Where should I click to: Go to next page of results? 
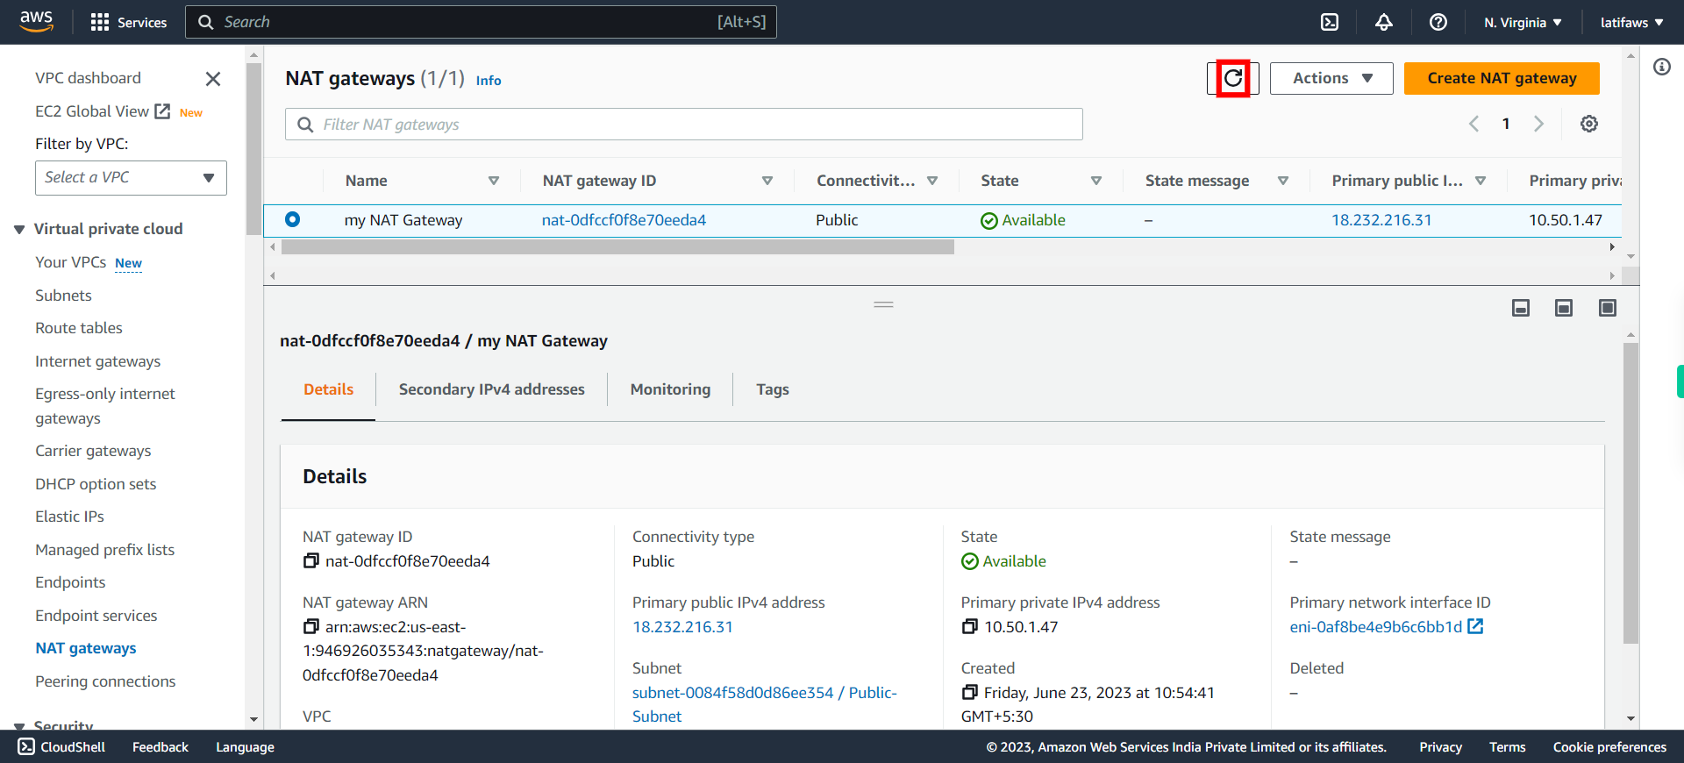click(1538, 124)
